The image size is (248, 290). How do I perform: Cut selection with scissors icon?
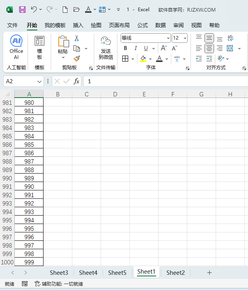tap(77, 38)
